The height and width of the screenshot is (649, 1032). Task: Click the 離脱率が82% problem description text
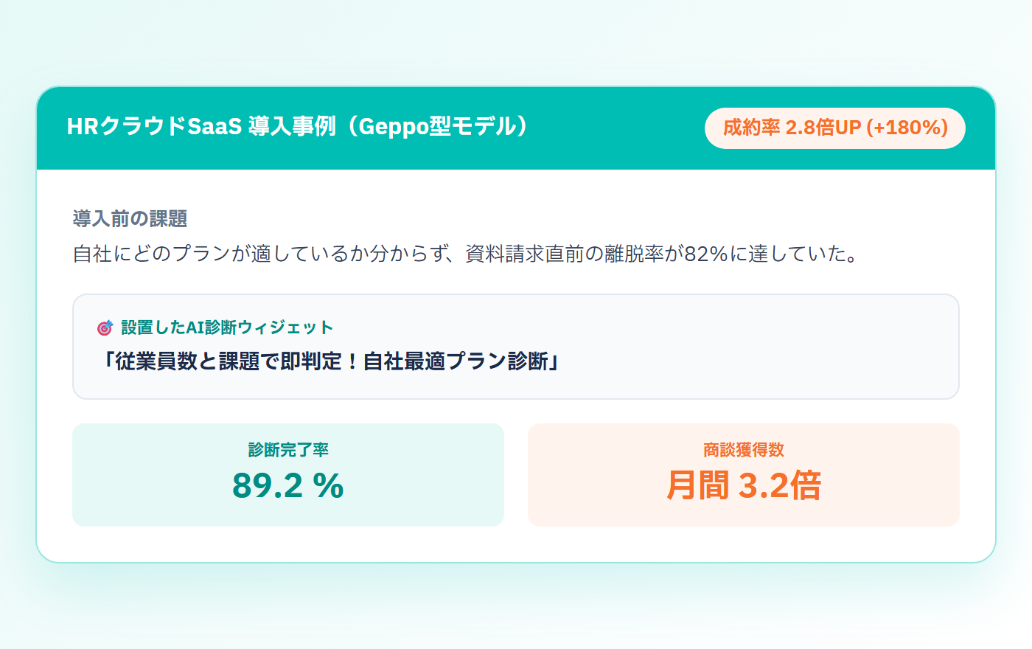point(465,254)
